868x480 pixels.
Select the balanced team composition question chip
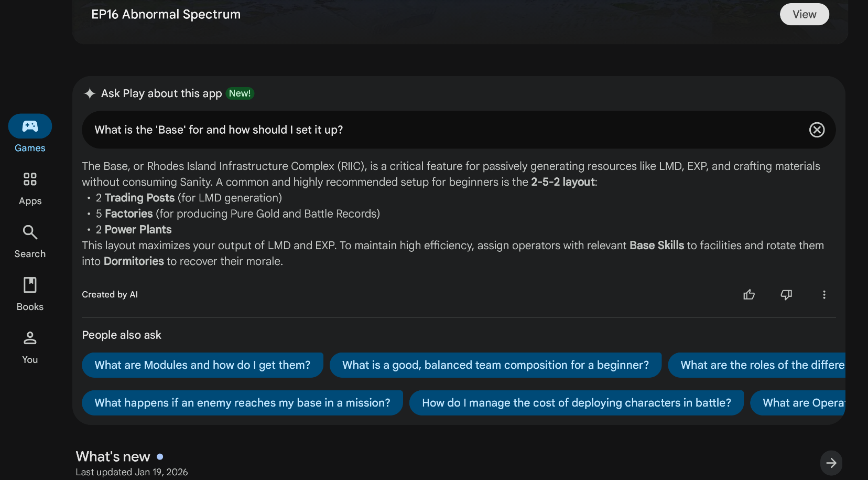click(495, 365)
